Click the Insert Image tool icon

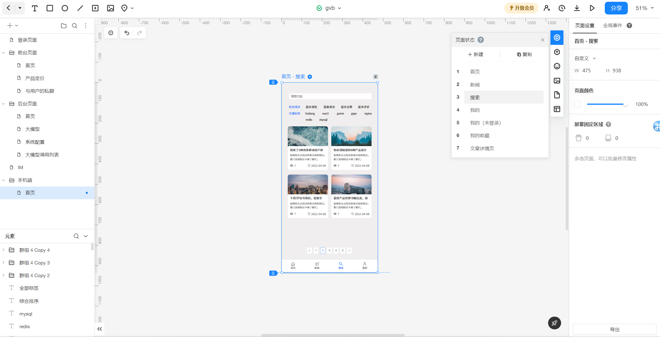pos(110,8)
